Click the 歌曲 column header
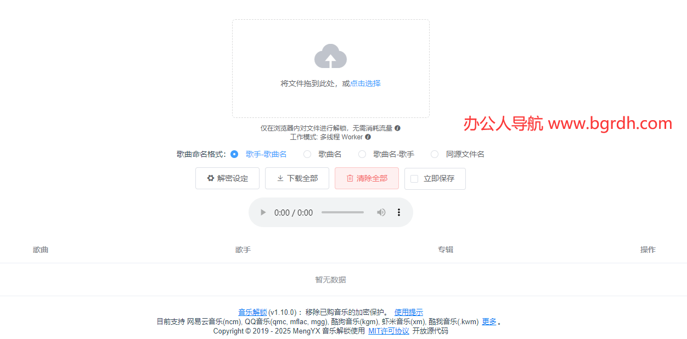Viewport: 687px width, 339px height. point(41,250)
